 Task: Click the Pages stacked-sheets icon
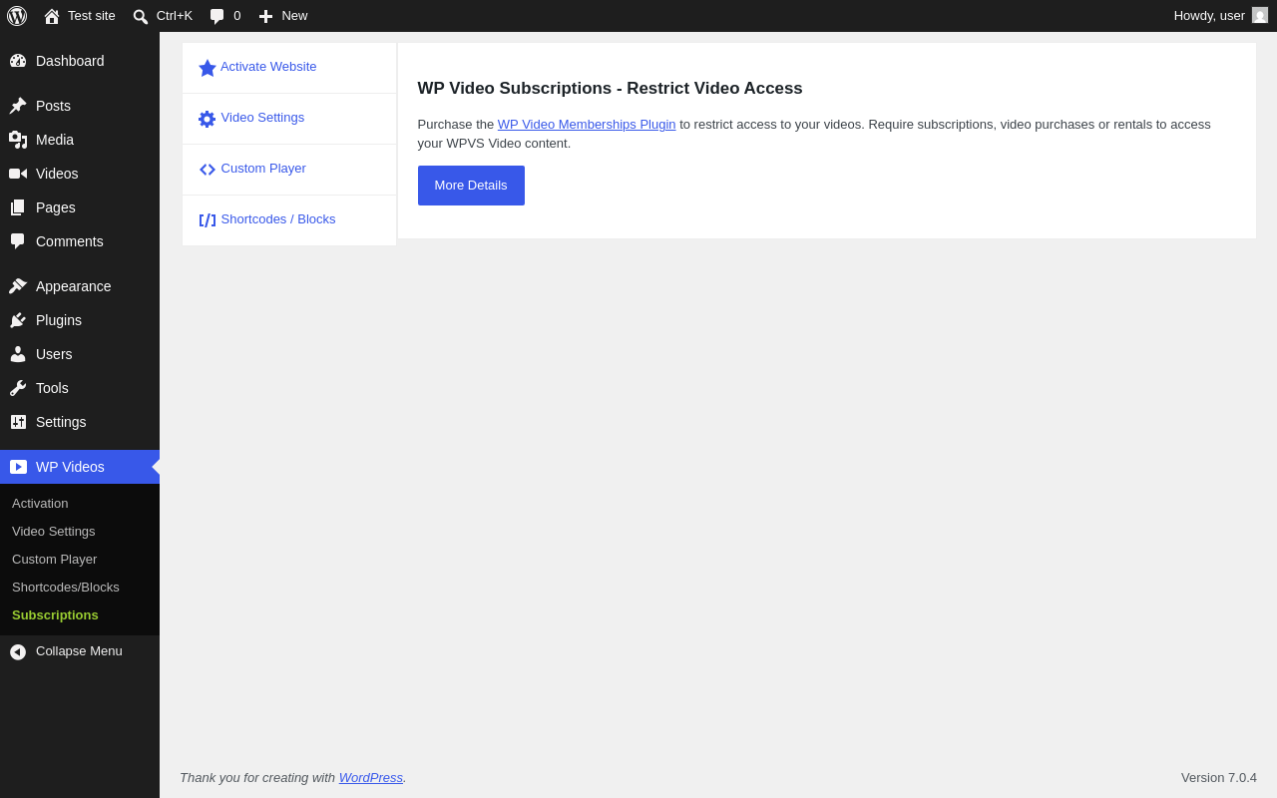[x=18, y=207]
